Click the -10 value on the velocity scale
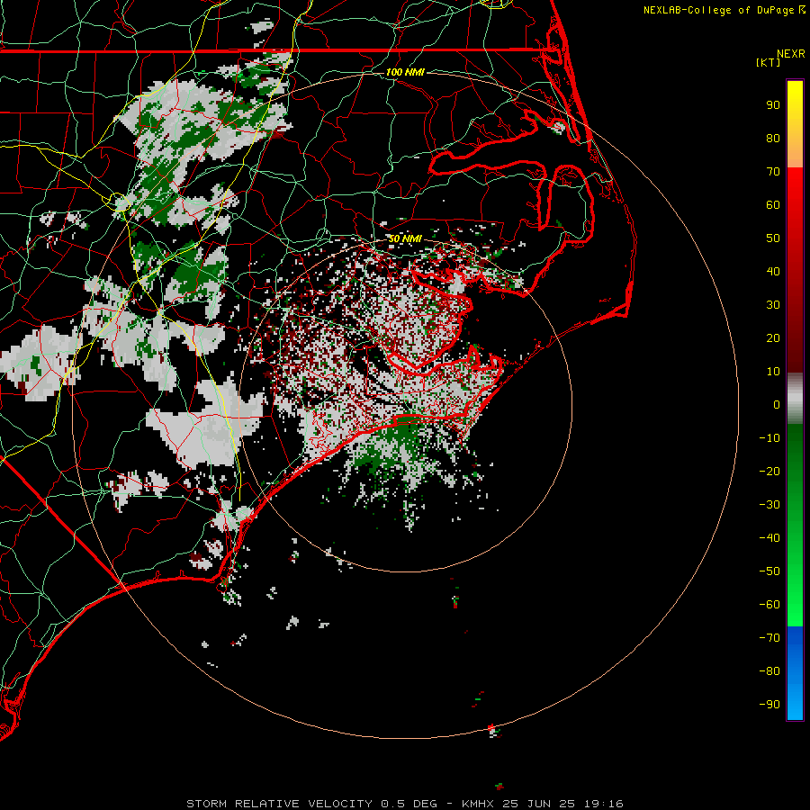 (769, 438)
